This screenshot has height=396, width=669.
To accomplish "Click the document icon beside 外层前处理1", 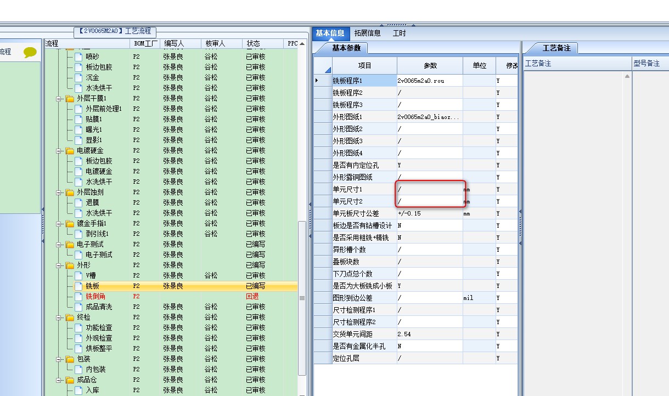I will click(78, 109).
